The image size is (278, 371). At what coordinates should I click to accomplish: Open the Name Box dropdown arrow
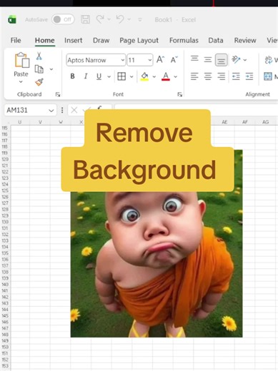pos(51,111)
